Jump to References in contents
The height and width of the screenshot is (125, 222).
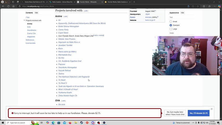click(x=30, y=40)
